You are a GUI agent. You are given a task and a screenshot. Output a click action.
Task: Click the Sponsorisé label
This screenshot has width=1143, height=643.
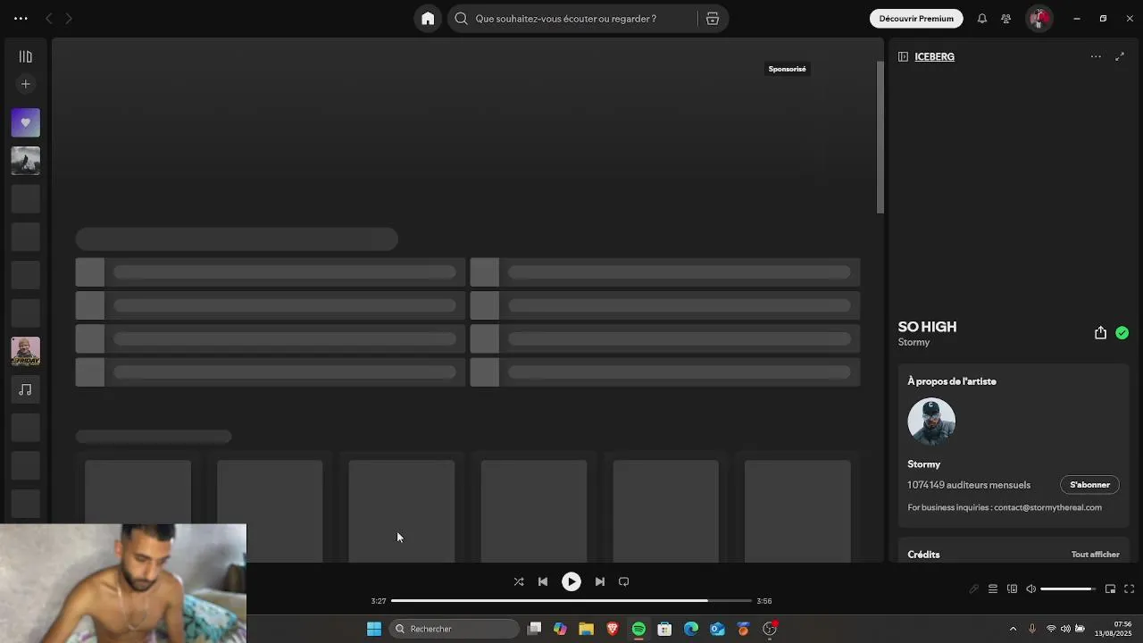point(787,69)
